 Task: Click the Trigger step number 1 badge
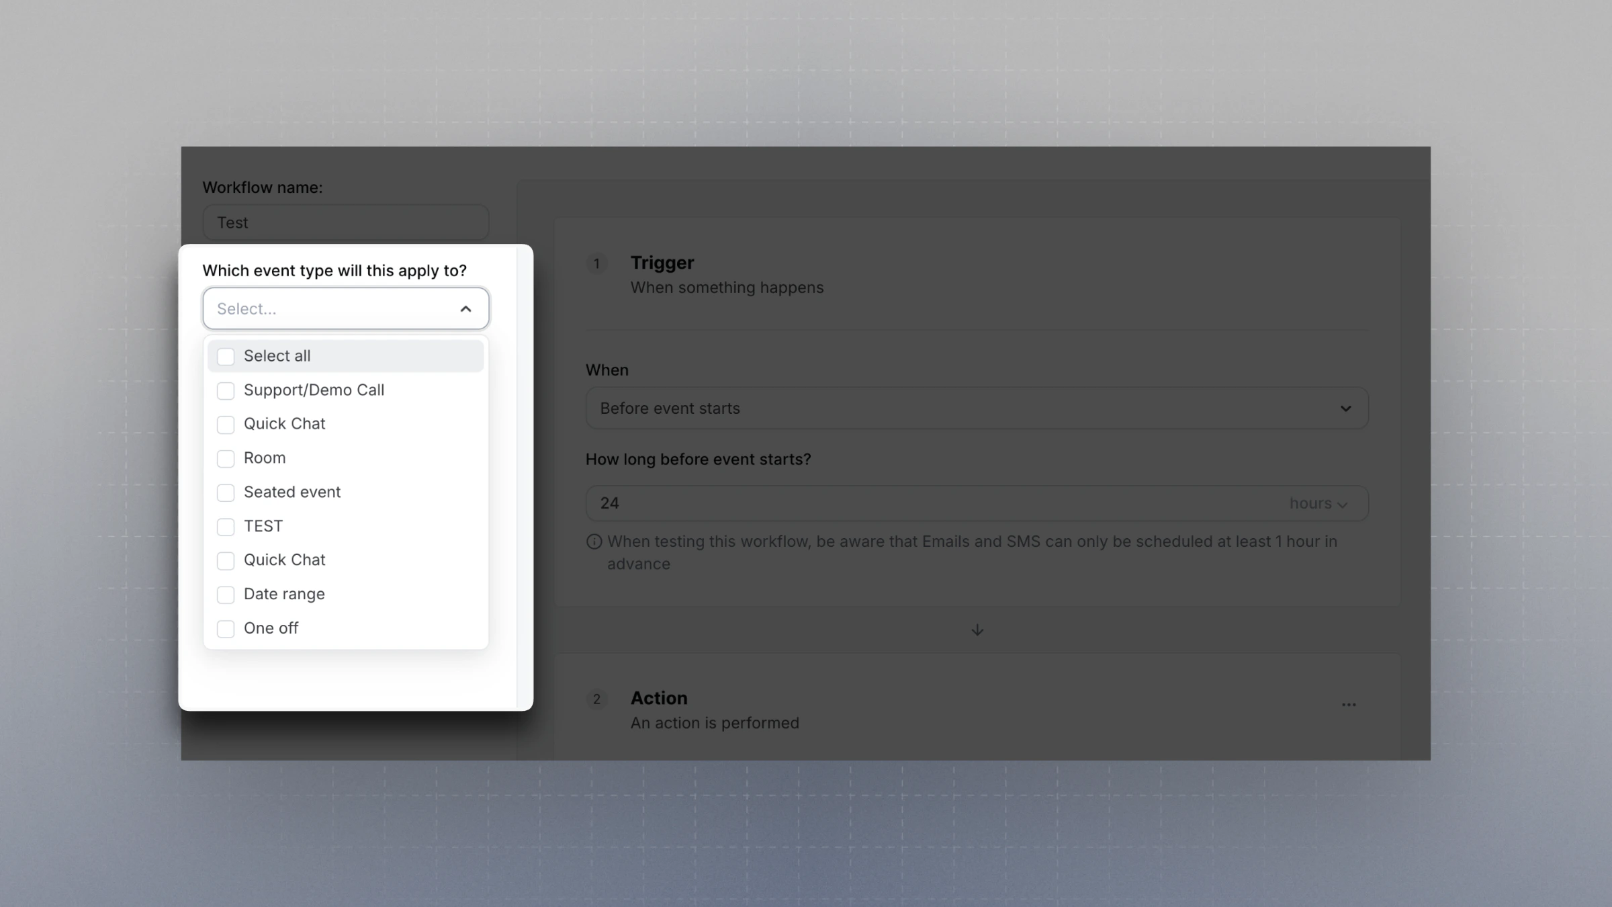pos(596,263)
